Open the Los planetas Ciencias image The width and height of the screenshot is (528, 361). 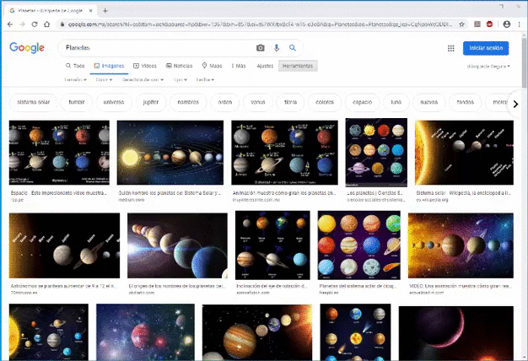click(376, 153)
